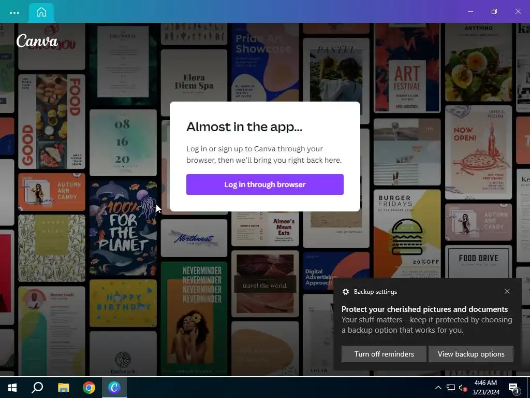The height and width of the screenshot is (398, 530).
Task: Click the Northwest logo thumbnail
Action: 194,238
